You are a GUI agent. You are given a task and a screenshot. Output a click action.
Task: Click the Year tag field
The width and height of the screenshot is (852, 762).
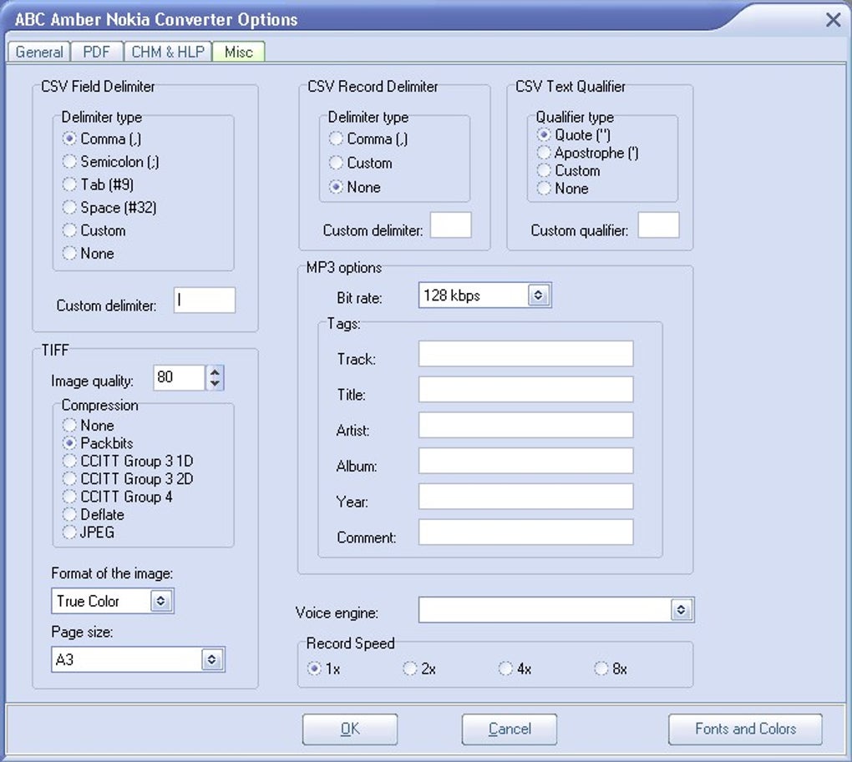coord(526,497)
